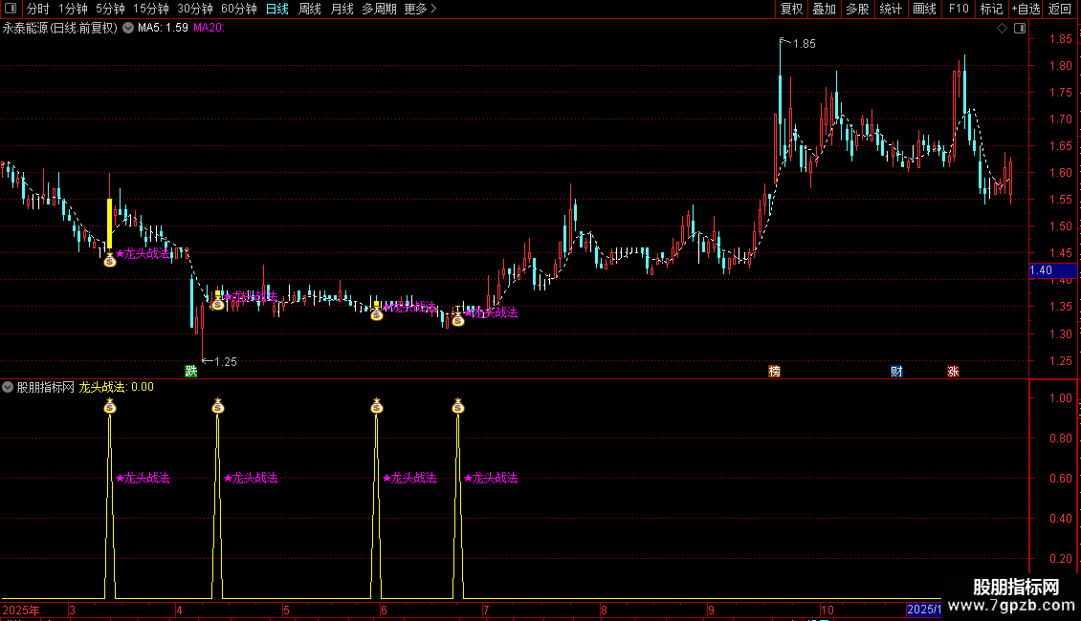This screenshot has height=621, width=1081.
Task: Click the 标记 mark button
Action: pos(991,9)
